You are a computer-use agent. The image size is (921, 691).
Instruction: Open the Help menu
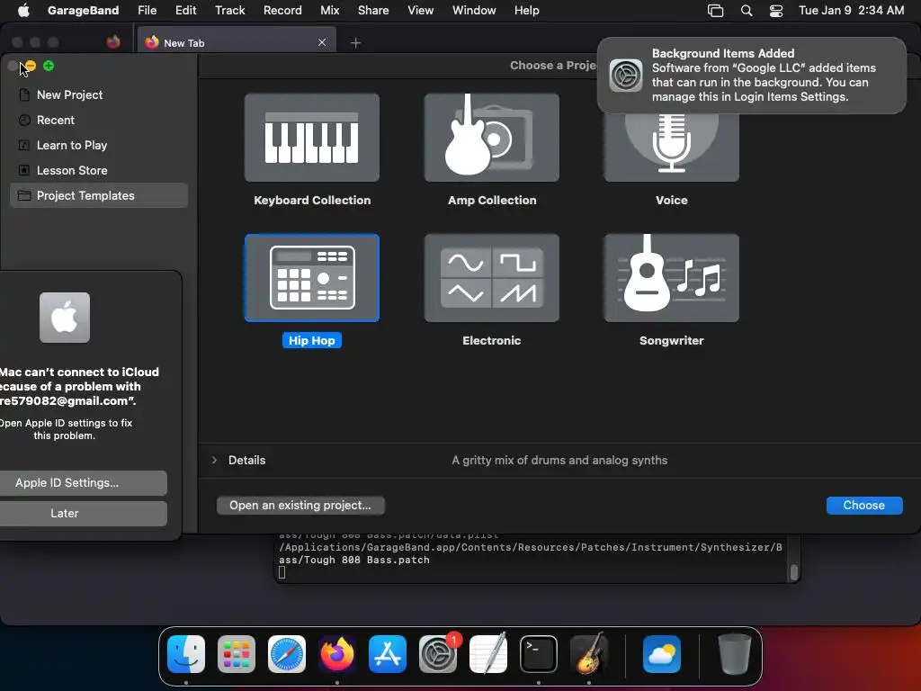(x=527, y=11)
